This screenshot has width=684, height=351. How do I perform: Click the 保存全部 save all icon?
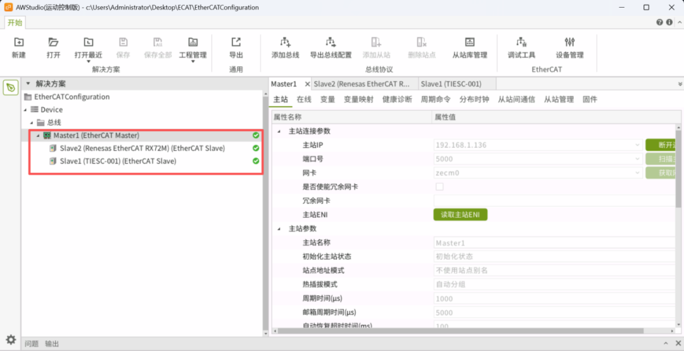click(x=158, y=42)
